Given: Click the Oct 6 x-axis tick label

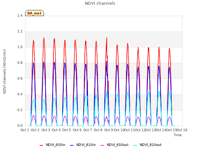Looking at the screenshot, I should tap(77, 130).
